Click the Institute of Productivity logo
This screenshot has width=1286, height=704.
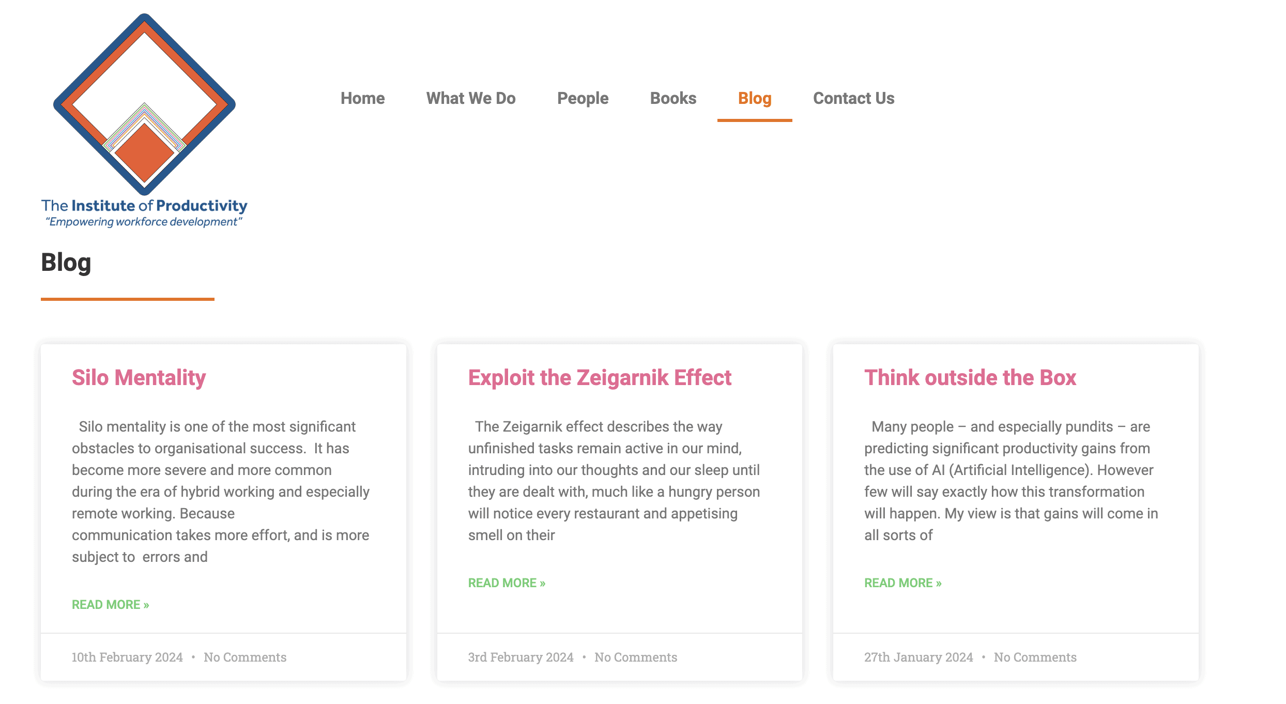144,120
